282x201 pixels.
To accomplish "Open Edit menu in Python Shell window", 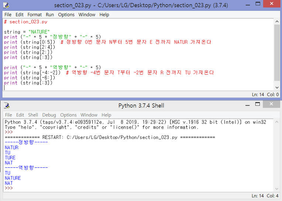I will pos(20,115).
